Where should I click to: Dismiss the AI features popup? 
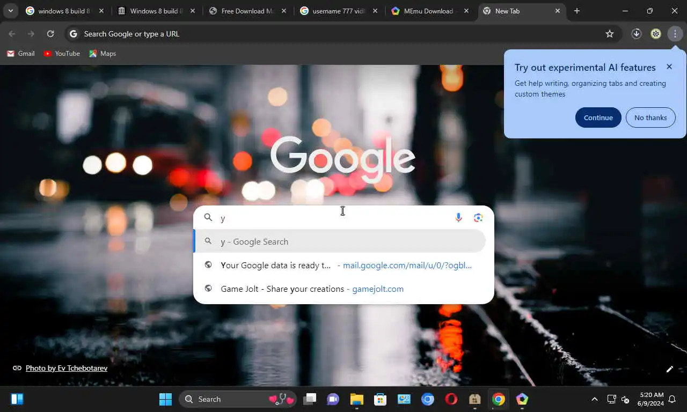(x=669, y=67)
